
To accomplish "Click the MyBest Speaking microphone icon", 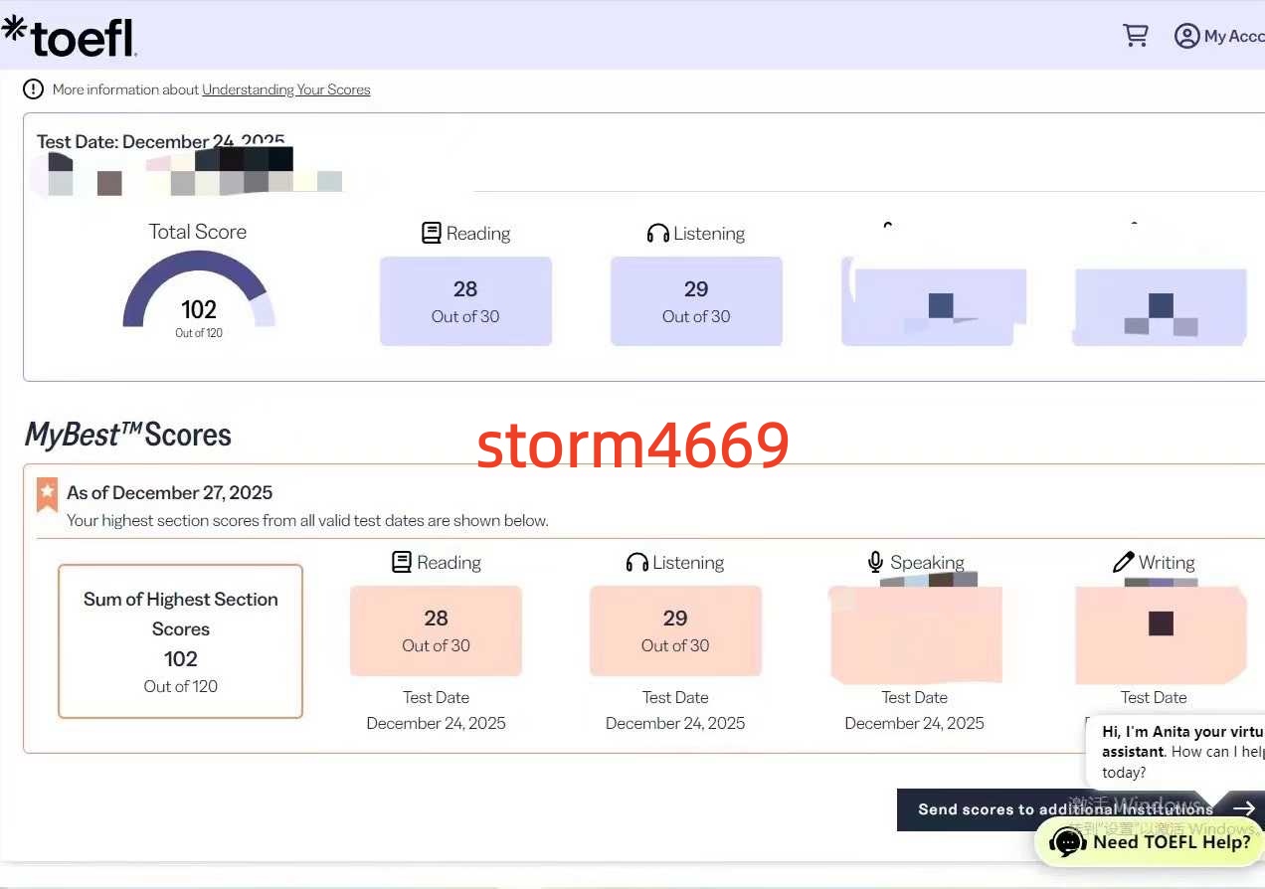I will [875, 563].
